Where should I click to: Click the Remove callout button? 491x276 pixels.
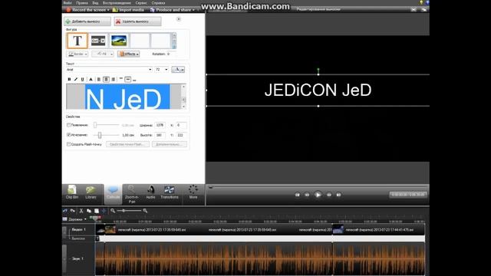[138, 21]
